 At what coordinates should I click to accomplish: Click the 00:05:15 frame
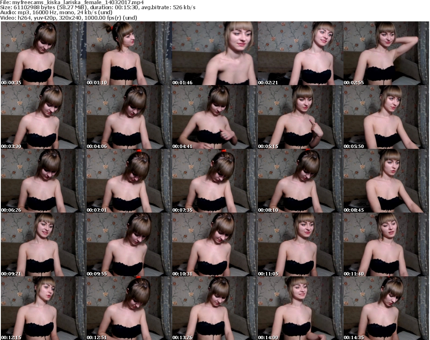[301, 117]
